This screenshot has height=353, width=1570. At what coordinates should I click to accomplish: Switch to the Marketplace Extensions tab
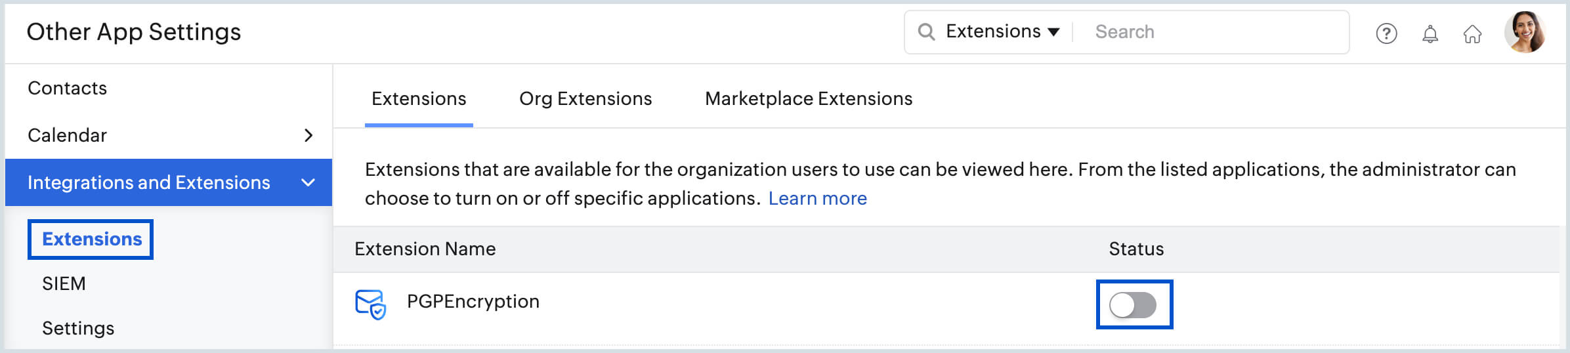coord(808,98)
